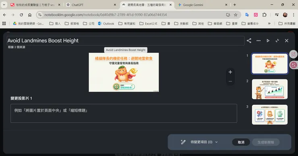Open the media control icon

(x=277, y=15)
